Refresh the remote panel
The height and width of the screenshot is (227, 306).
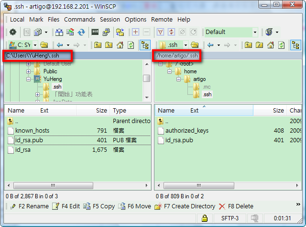[282, 45]
